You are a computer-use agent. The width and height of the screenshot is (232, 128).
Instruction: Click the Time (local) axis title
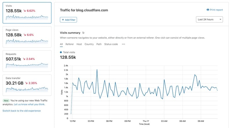click(x=144, y=124)
